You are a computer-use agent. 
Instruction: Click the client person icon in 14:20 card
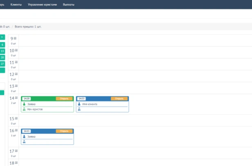click(24, 104)
